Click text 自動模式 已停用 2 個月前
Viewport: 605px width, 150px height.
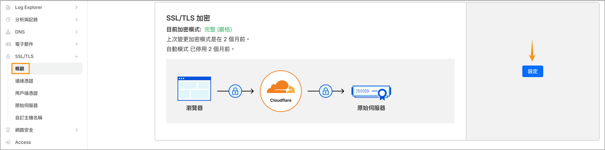200,49
